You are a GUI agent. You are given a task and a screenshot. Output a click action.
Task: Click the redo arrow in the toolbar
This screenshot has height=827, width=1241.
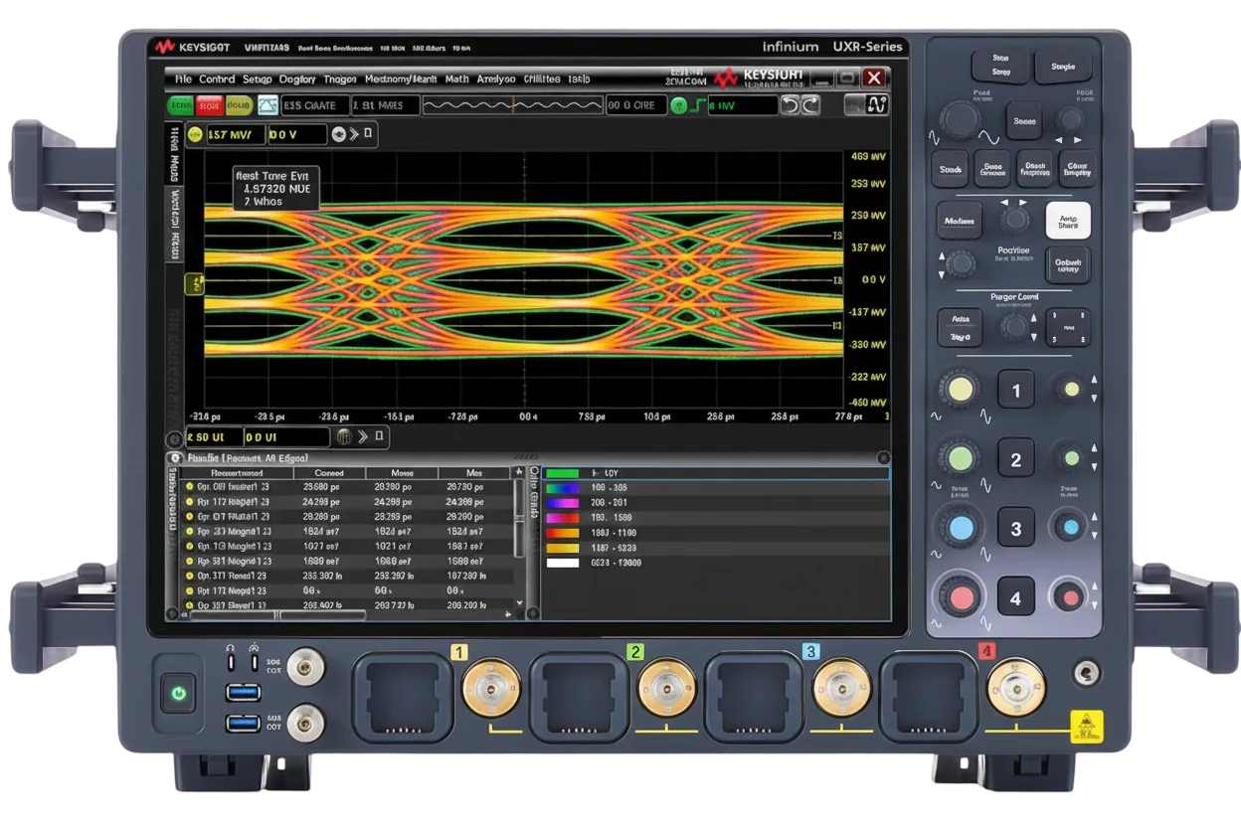point(810,105)
